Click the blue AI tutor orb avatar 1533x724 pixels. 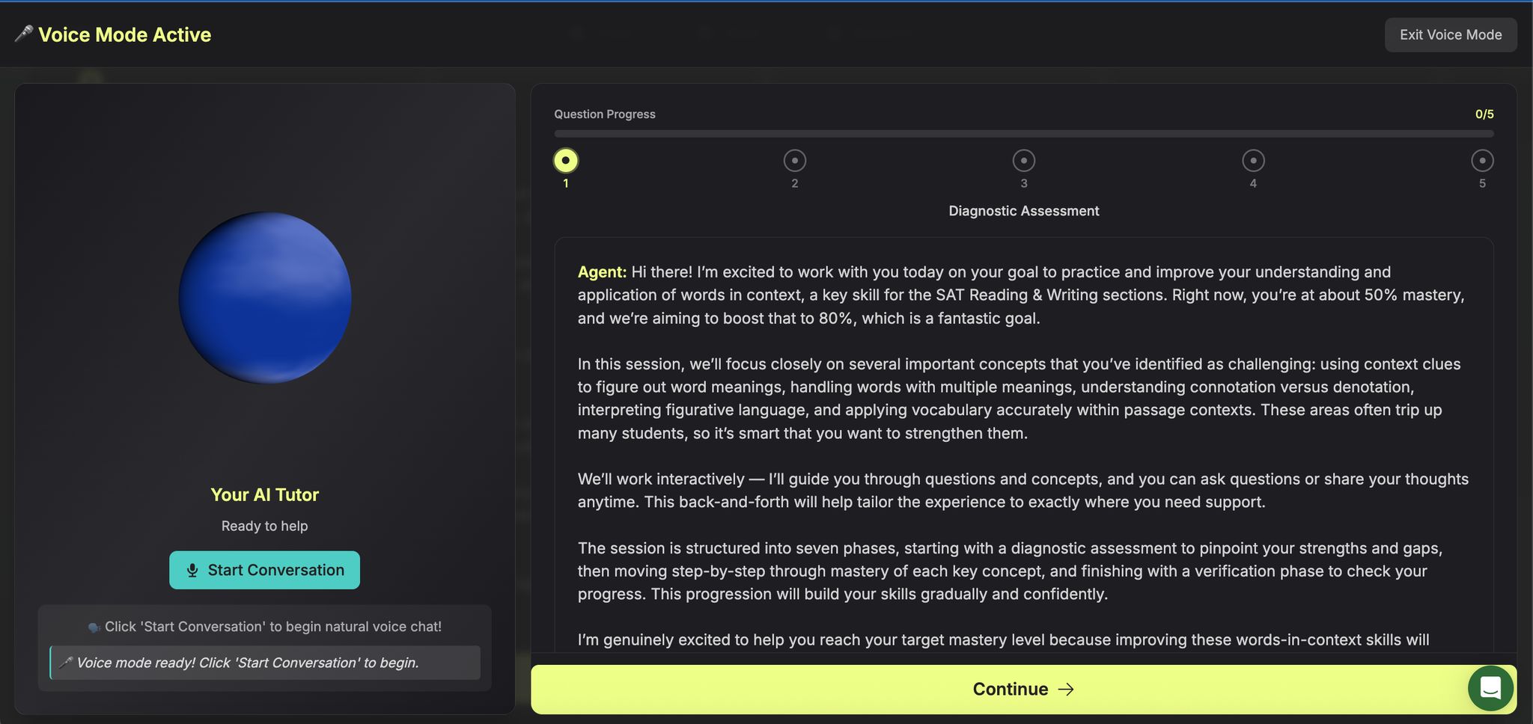pyautogui.click(x=265, y=298)
